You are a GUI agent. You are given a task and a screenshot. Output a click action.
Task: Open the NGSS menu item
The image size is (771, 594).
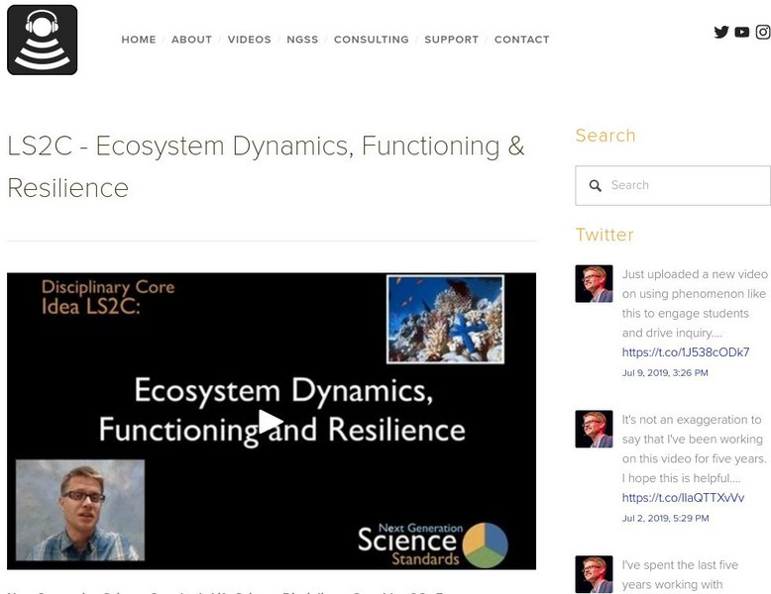coord(302,40)
